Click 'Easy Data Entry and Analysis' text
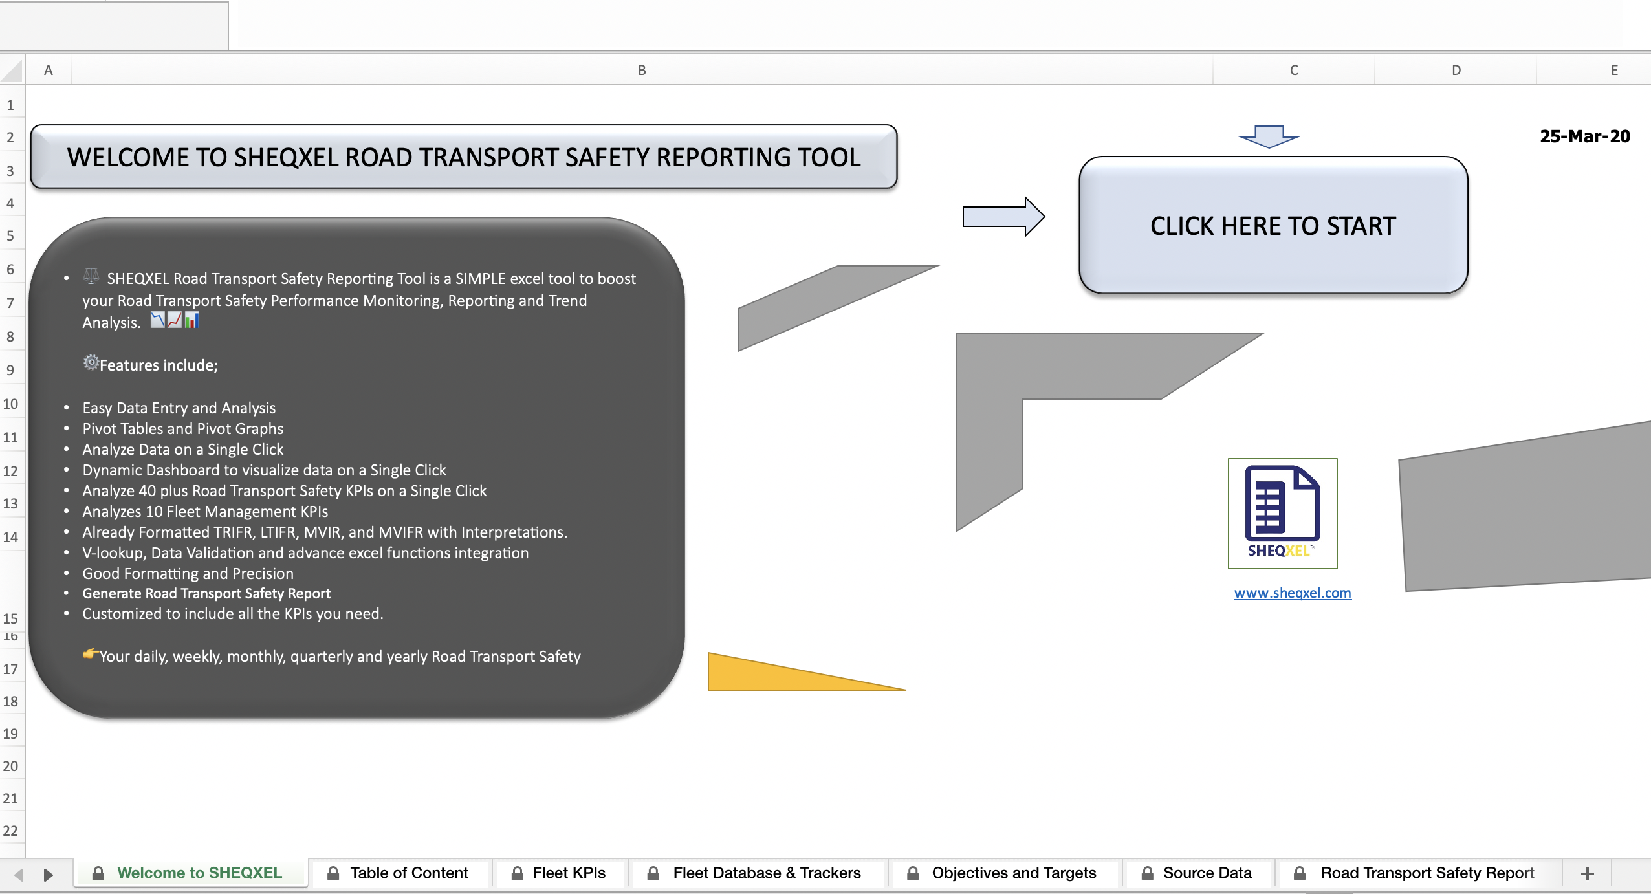The height and width of the screenshot is (894, 1651). click(179, 408)
